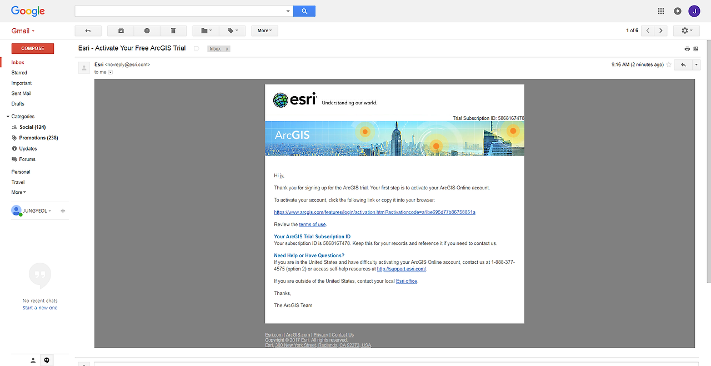The width and height of the screenshot is (711, 366).
Task: Open Sent Mail
Action: (x=21, y=93)
